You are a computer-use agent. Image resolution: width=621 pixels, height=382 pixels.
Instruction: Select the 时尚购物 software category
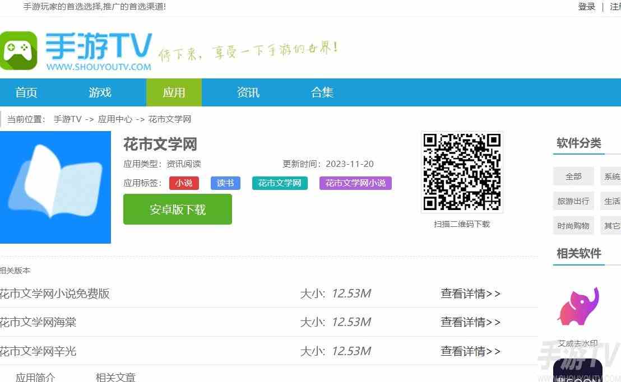tap(573, 226)
